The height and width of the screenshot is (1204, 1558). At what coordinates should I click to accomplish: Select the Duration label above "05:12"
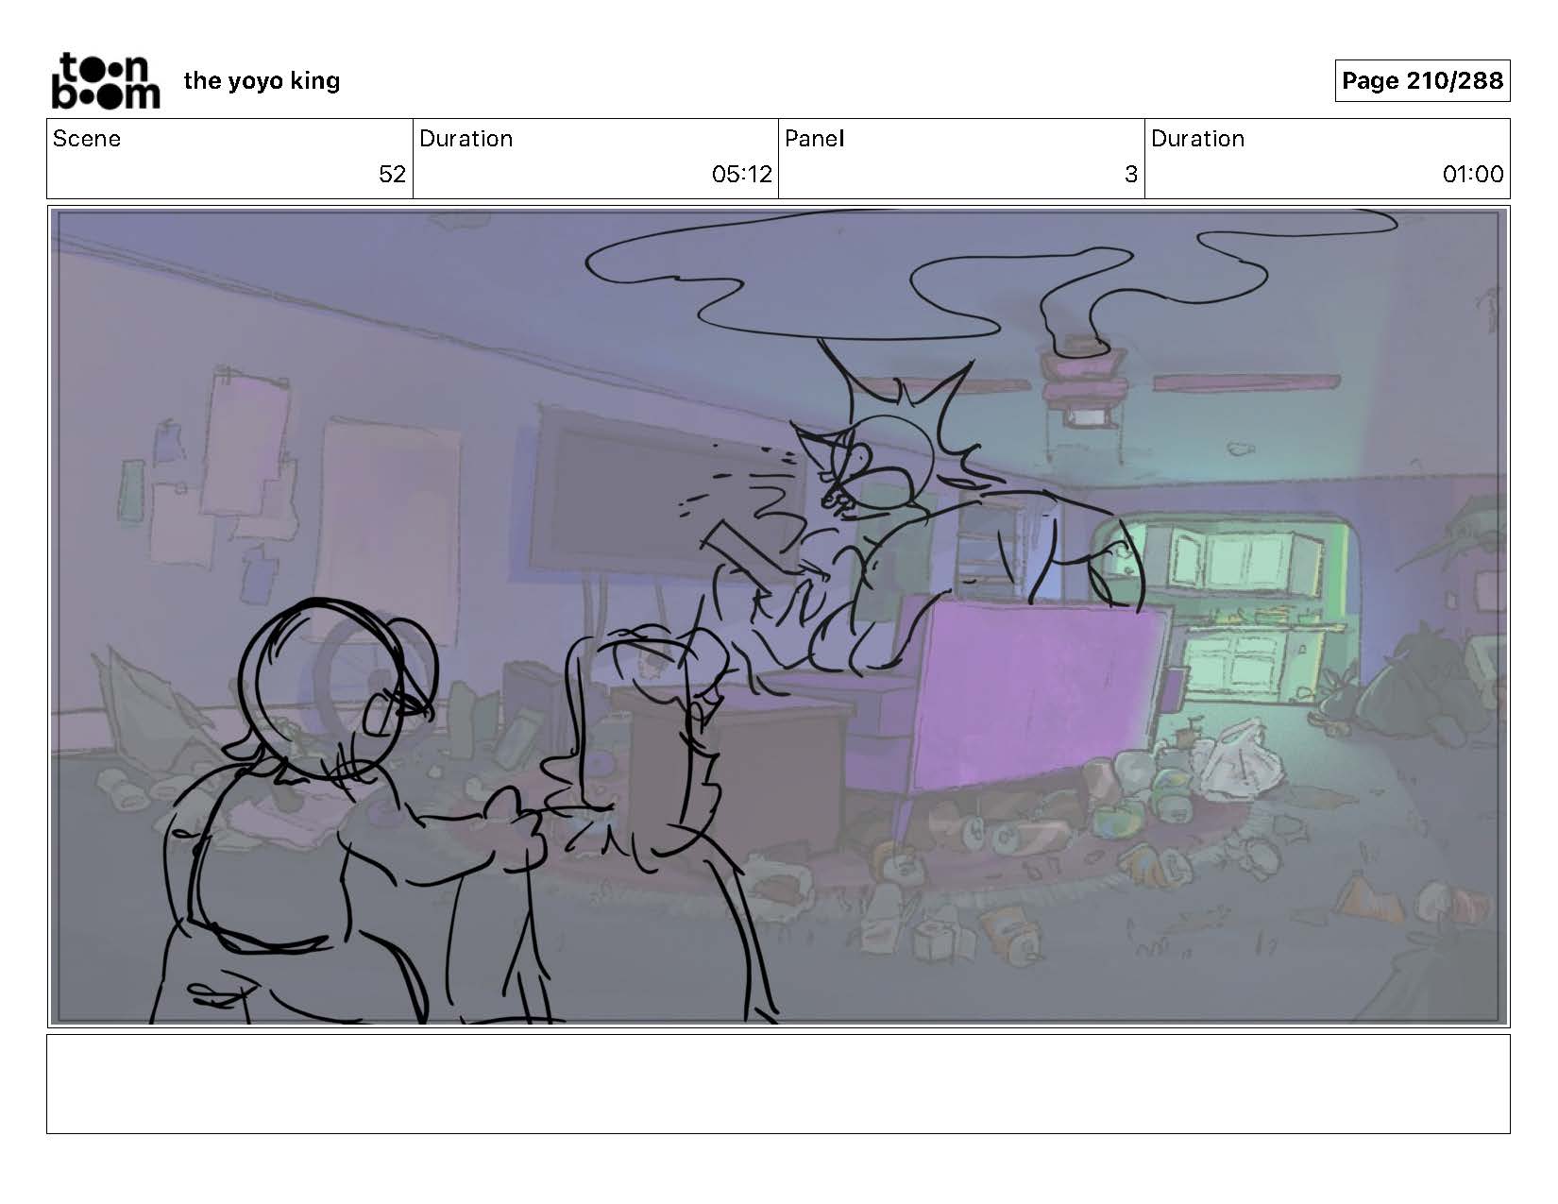[x=466, y=139]
